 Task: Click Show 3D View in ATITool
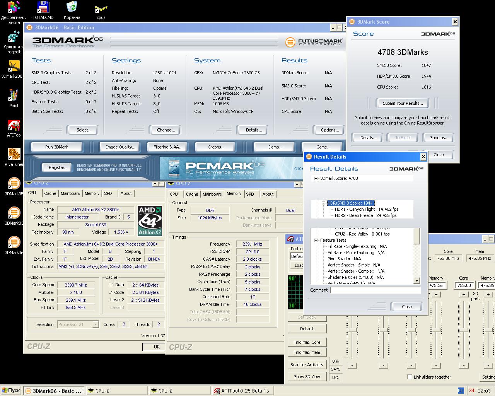pos(307,377)
